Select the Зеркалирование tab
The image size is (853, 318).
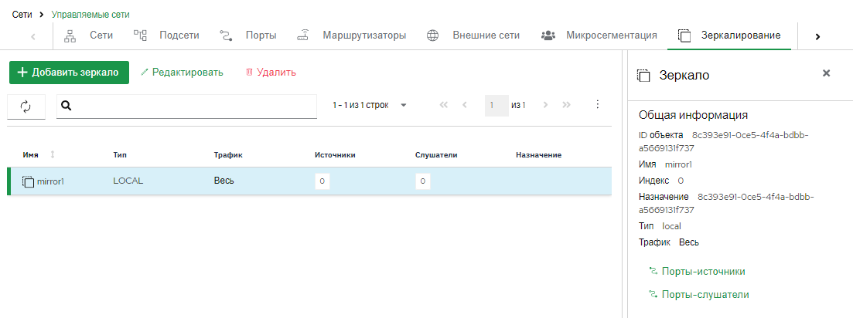click(729, 36)
